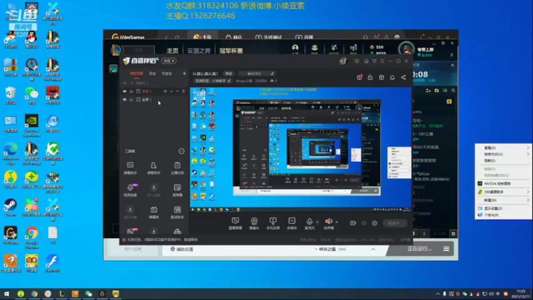Select 个性化(R) in the context menu
533x300 pixels.
click(x=504, y=215)
